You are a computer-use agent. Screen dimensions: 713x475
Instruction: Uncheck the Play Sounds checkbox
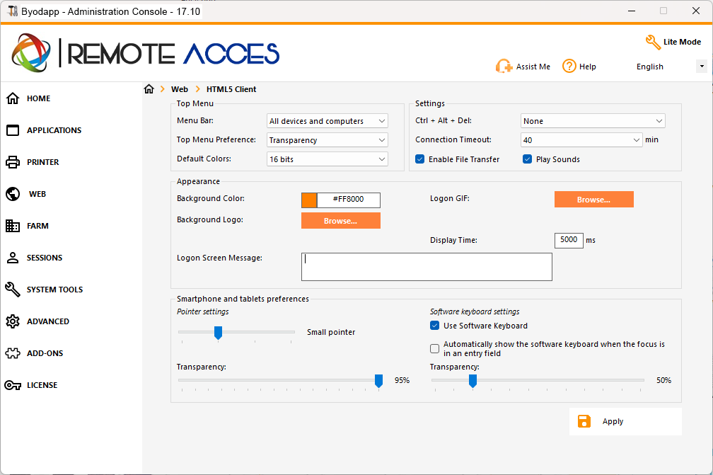[528, 159]
